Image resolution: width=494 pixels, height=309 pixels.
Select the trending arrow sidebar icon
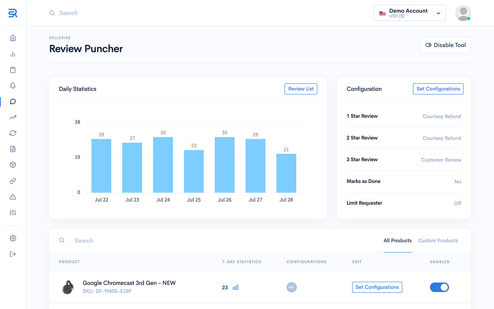(13, 117)
